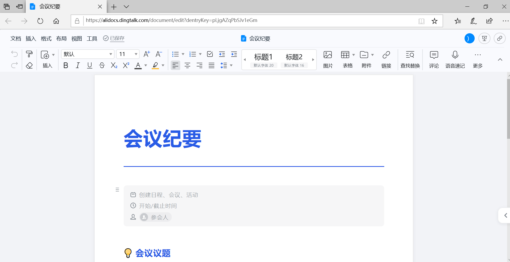Toggle bold formatting

pyautogui.click(x=66, y=65)
